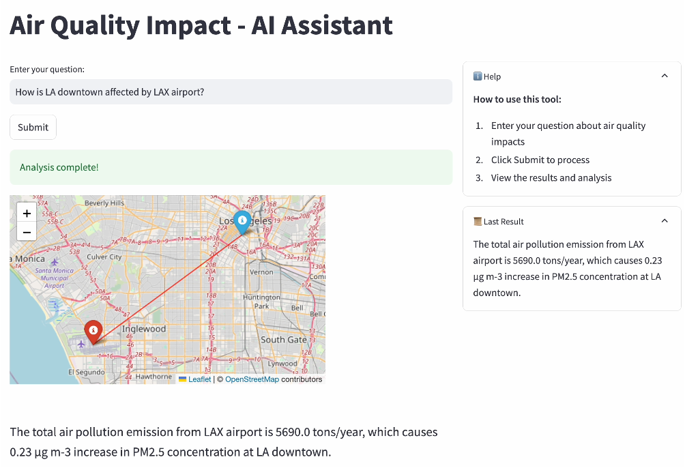
Task: Click the LAX airplane symbol on the map
Action: click(82, 344)
